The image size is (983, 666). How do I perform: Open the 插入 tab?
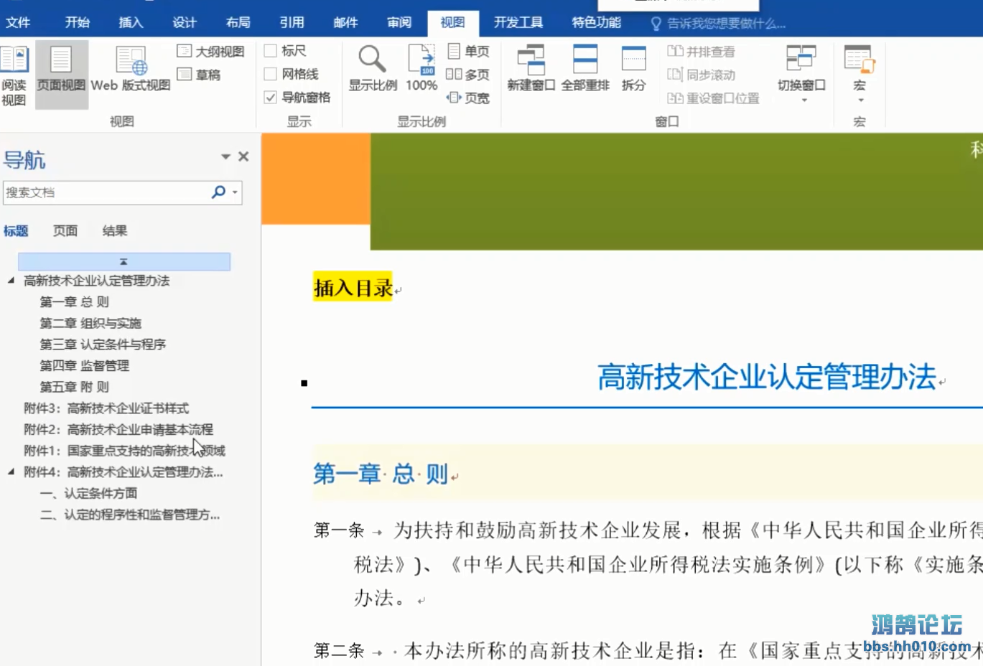131,23
